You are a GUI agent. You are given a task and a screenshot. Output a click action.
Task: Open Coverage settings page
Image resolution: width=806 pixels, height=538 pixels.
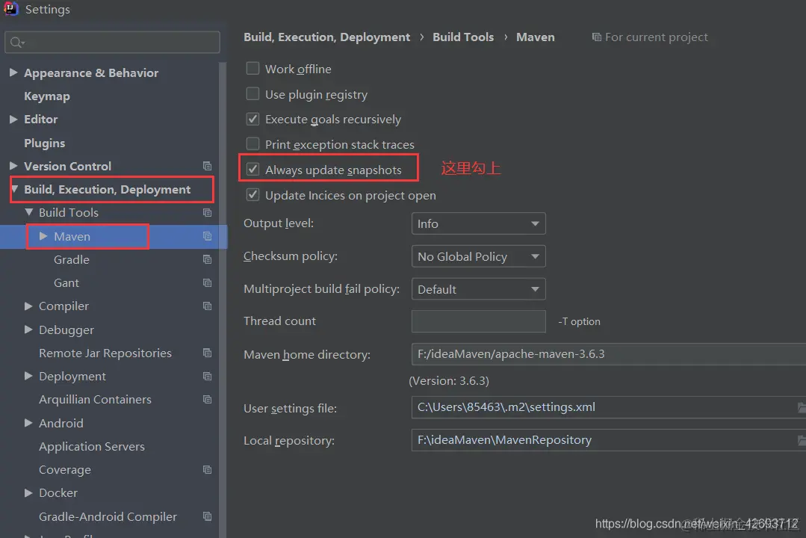click(65, 469)
